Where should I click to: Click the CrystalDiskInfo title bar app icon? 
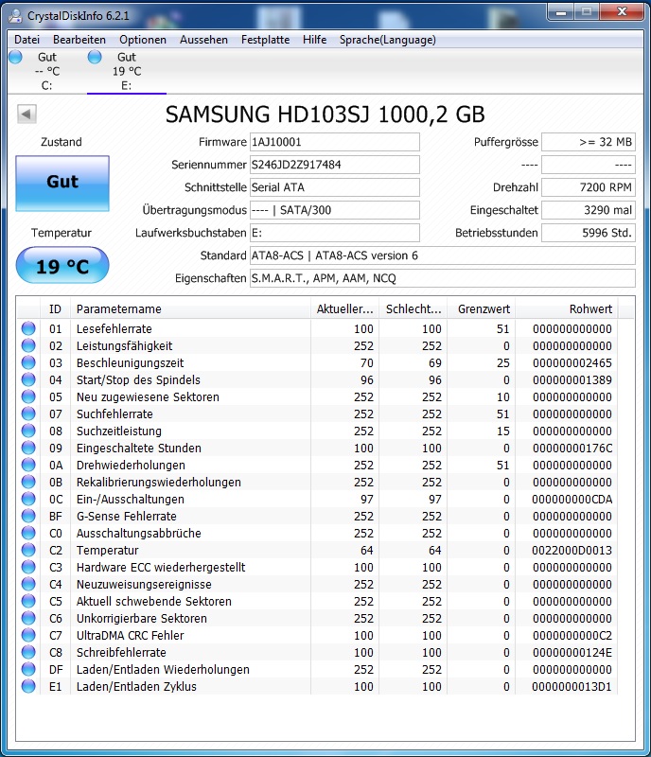click(x=15, y=16)
